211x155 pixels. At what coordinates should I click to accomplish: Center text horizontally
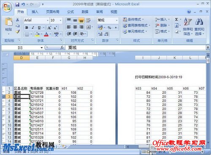pos(75,27)
